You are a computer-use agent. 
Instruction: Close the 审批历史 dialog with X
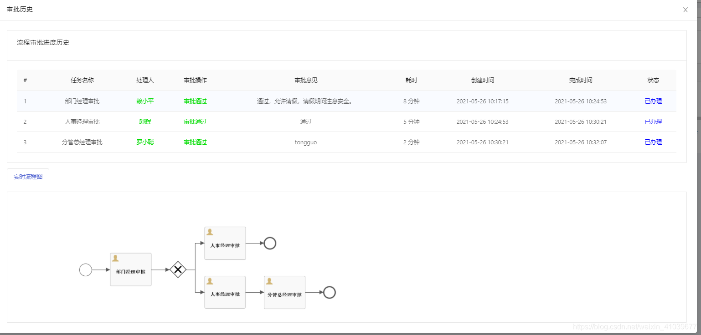click(685, 10)
